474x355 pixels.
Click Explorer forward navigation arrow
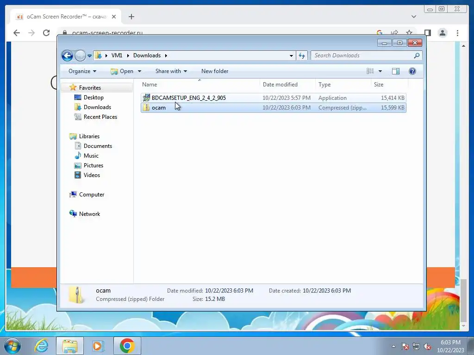point(80,55)
